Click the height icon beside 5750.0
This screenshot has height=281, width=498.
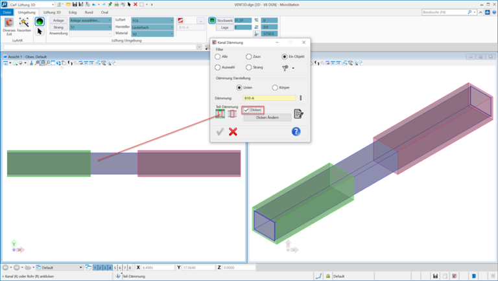[x=256, y=34]
